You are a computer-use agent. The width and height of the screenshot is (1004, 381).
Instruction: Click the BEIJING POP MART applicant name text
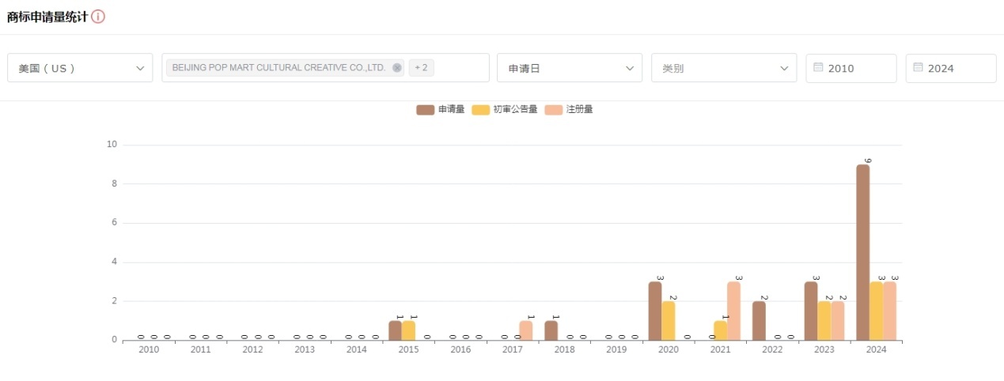pos(278,68)
